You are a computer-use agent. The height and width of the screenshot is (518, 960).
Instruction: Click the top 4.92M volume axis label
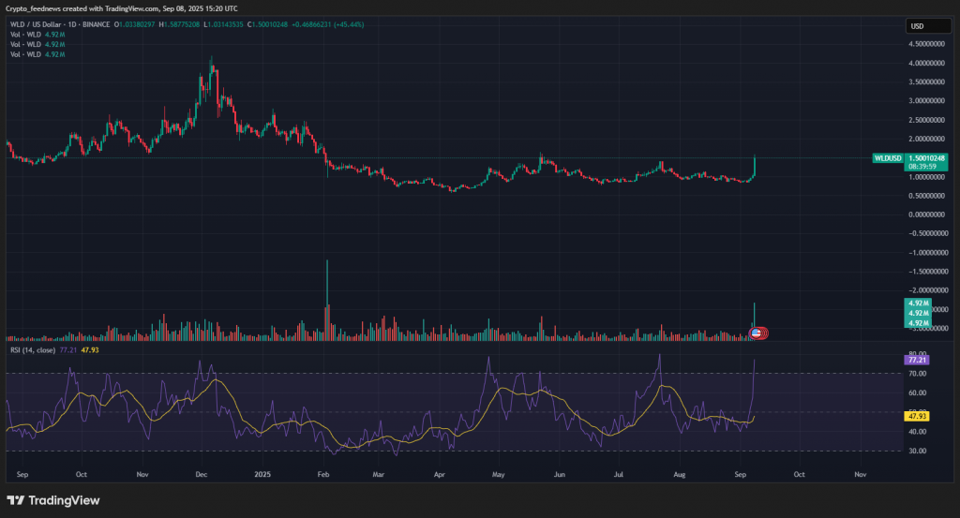coord(917,303)
